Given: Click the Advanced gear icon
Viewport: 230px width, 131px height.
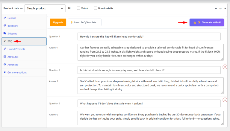Looking at the screenshot, I should coord(5,65).
